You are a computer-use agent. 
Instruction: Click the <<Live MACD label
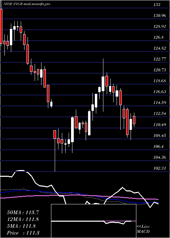tap(143, 229)
